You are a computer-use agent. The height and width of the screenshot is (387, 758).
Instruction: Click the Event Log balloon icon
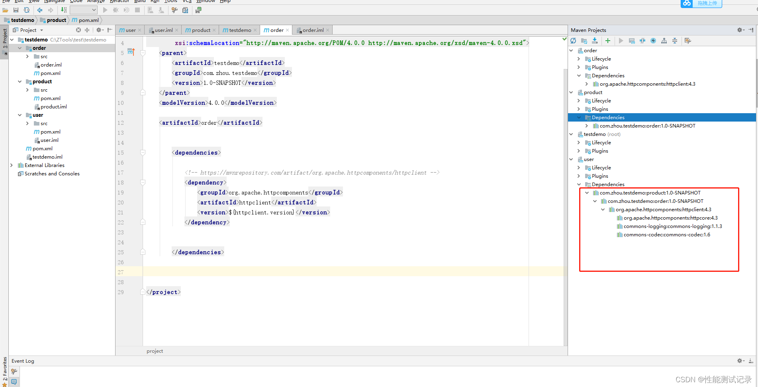[x=14, y=381]
